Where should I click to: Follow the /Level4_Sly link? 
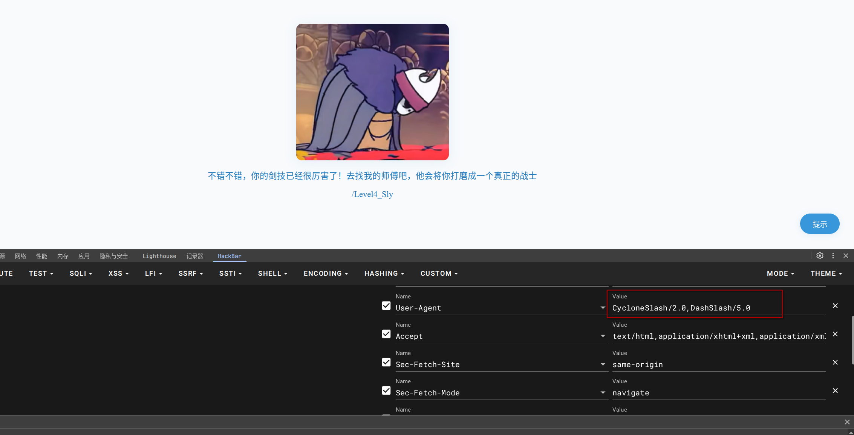(x=372, y=194)
